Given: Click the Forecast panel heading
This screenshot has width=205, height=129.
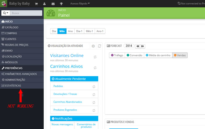Looking at the screenshot, I should (114, 46).
